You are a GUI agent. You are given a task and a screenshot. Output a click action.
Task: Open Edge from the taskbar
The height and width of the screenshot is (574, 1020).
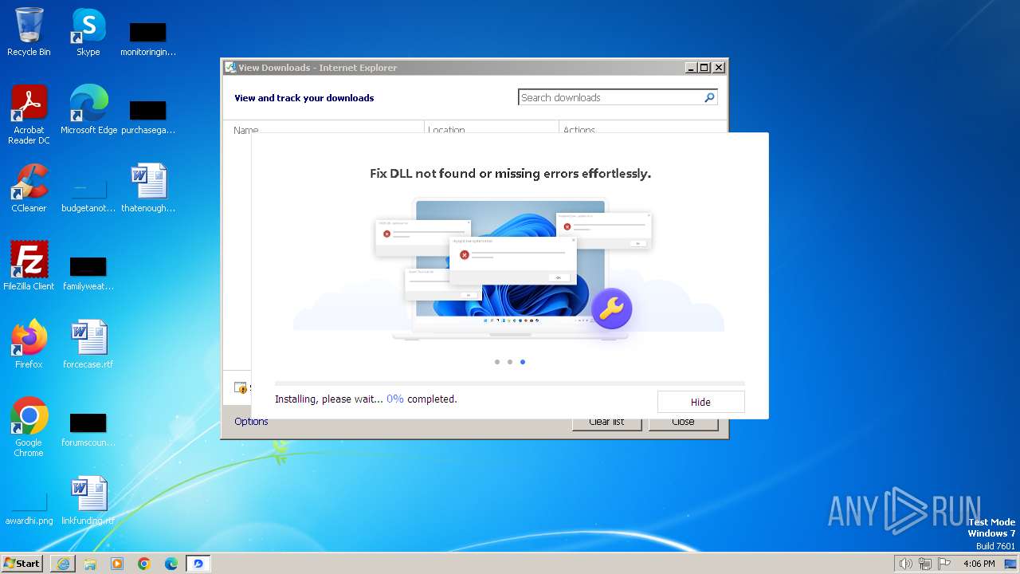(x=171, y=564)
